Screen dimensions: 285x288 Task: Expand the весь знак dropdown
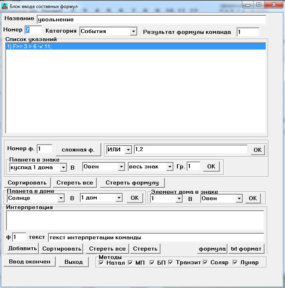[170, 166]
